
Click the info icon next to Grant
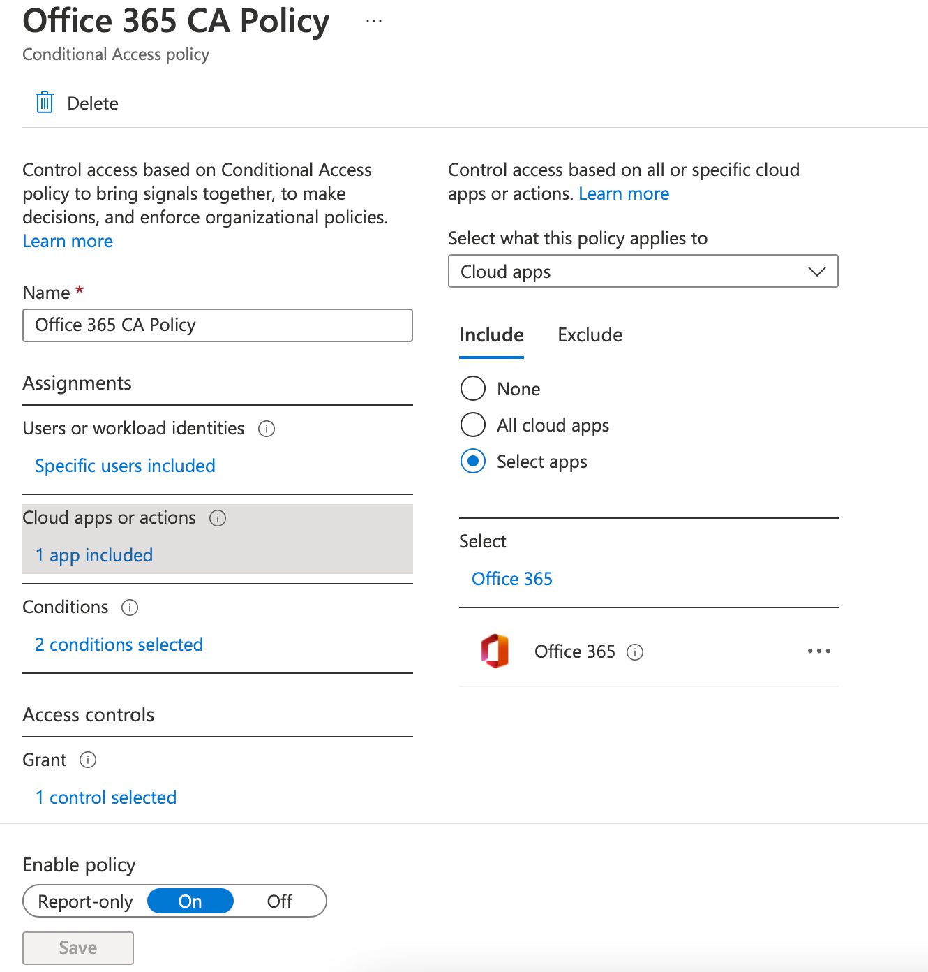pyautogui.click(x=88, y=760)
